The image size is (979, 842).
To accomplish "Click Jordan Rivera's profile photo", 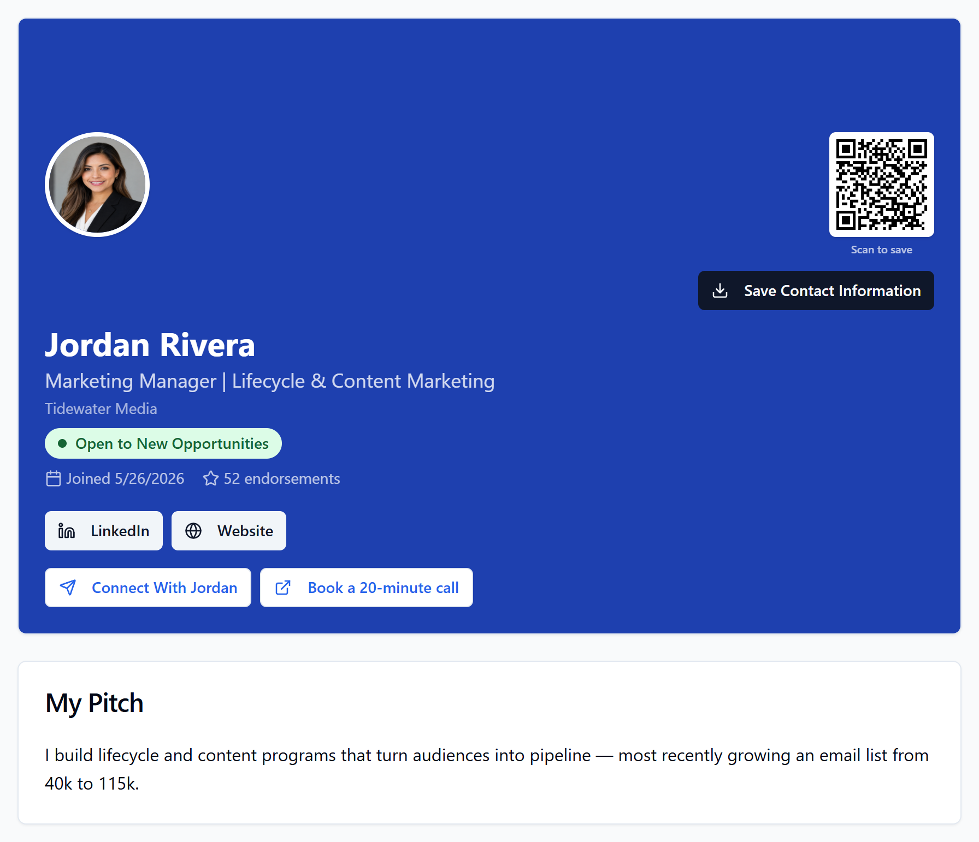I will coord(97,185).
